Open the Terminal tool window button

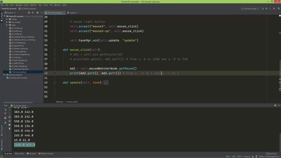(31, 154)
